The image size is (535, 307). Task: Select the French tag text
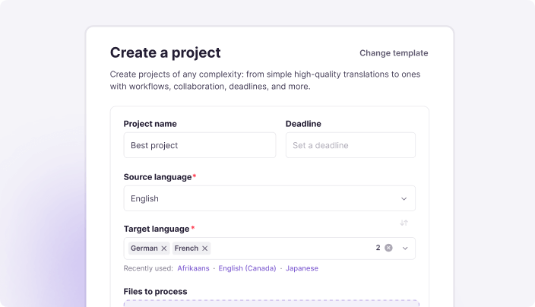coord(186,248)
